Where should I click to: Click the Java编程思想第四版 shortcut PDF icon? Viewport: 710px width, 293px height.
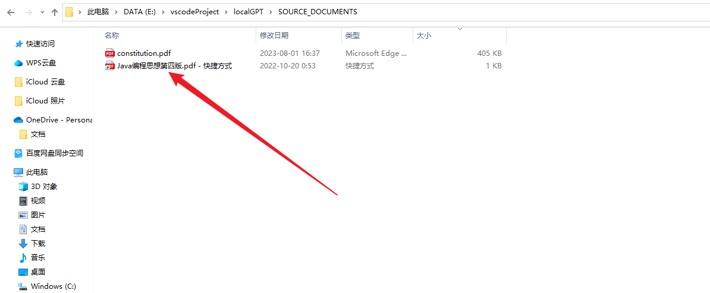click(109, 65)
